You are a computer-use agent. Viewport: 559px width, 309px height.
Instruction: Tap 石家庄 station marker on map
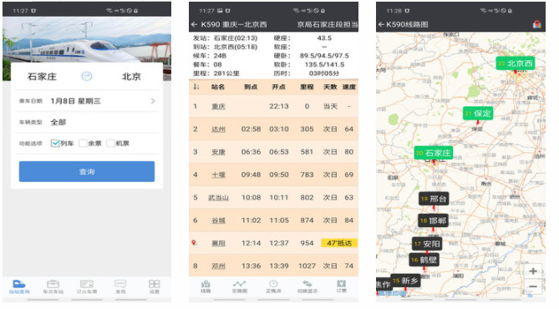434,153
